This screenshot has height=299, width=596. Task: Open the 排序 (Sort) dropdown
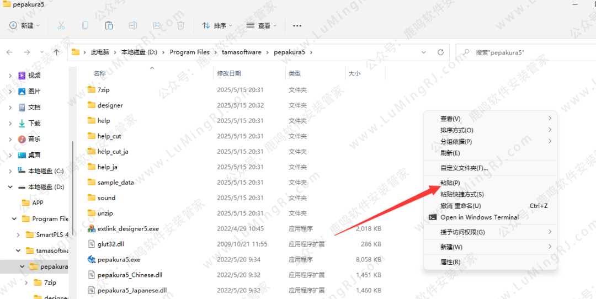point(217,25)
